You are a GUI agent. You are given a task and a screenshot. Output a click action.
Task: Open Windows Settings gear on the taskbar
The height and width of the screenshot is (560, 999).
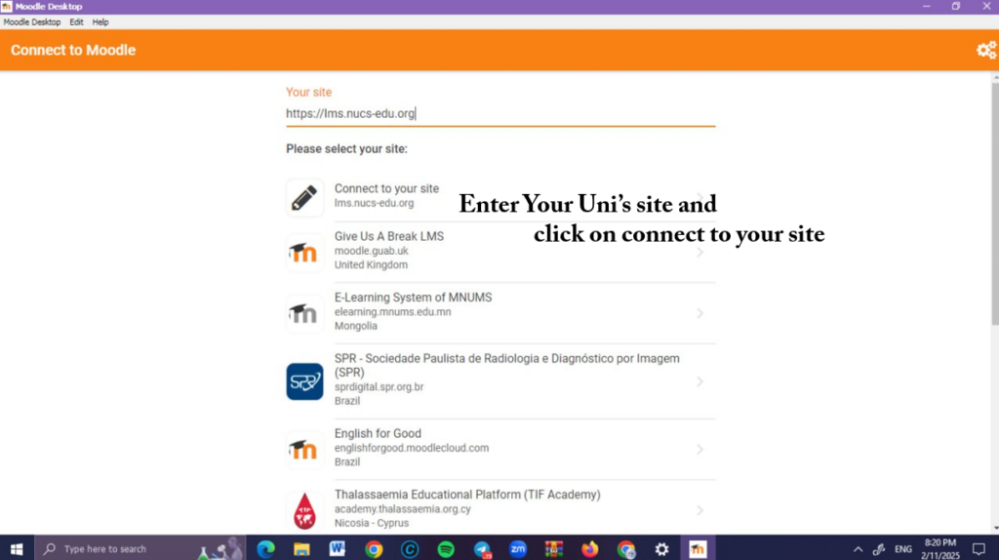662,548
